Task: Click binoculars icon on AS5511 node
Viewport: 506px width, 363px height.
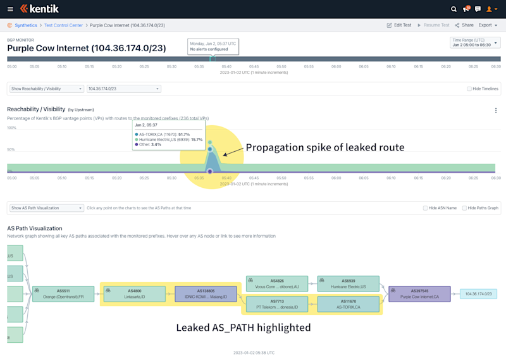Action: (x=37, y=290)
